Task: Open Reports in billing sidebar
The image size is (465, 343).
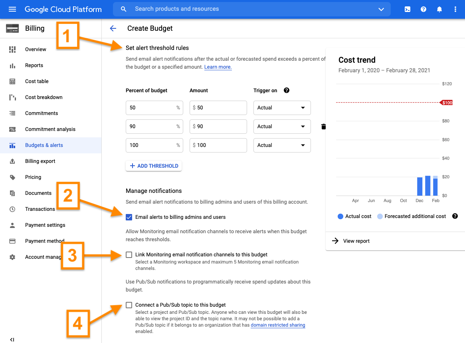Action: click(51, 65)
